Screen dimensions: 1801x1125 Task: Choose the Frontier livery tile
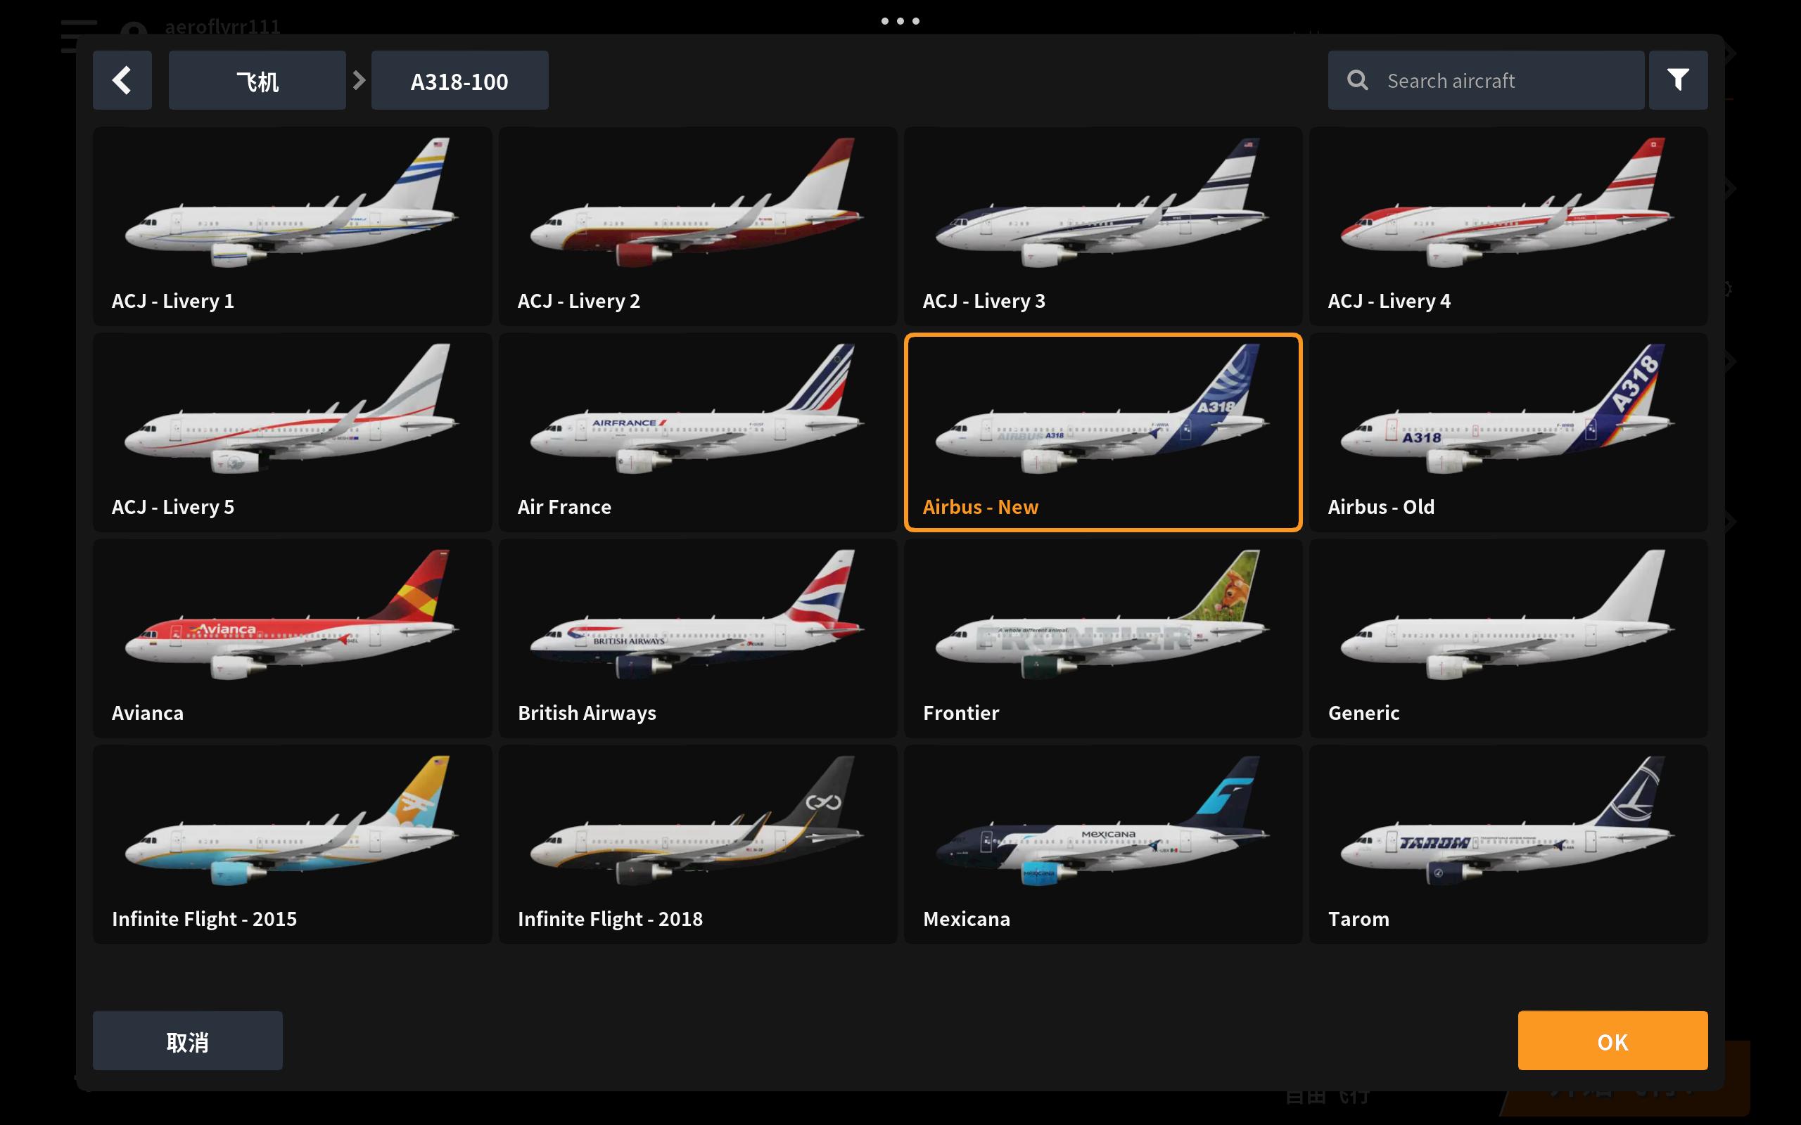click(x=1103, y=638)
